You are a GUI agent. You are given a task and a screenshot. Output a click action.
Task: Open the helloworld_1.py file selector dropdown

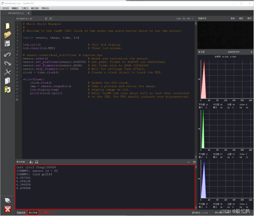[x=31, y=18]
